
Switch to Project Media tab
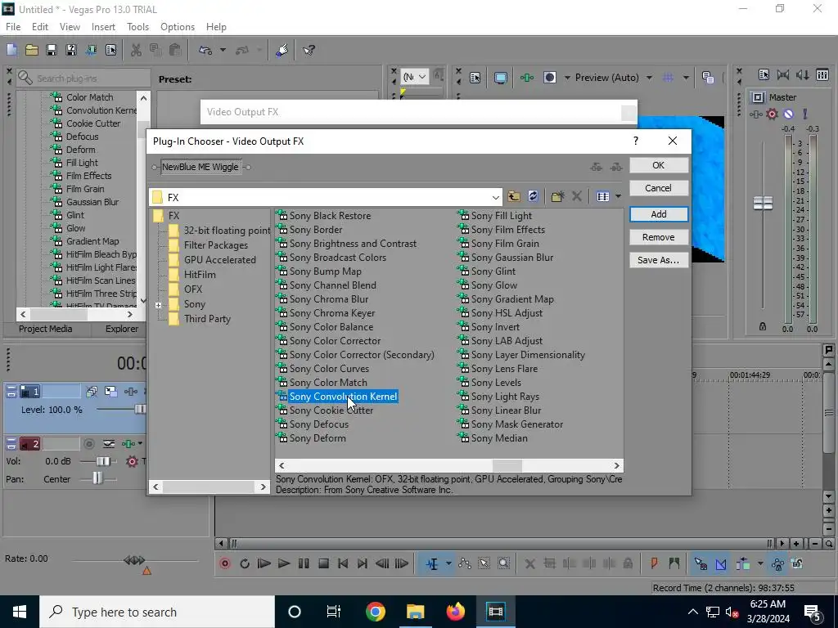(x=46, y=329)
